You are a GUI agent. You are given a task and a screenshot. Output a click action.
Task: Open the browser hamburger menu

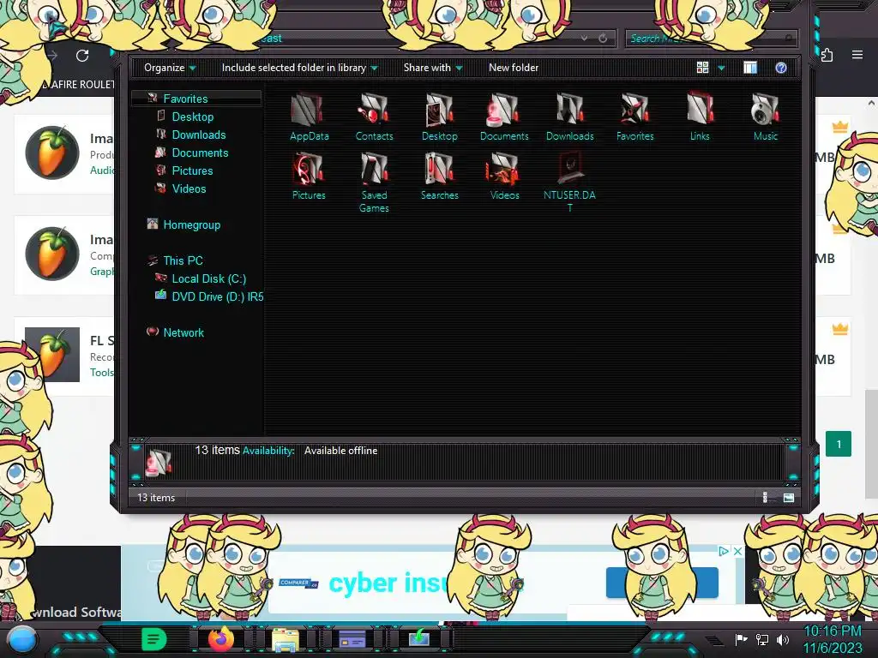857,55
